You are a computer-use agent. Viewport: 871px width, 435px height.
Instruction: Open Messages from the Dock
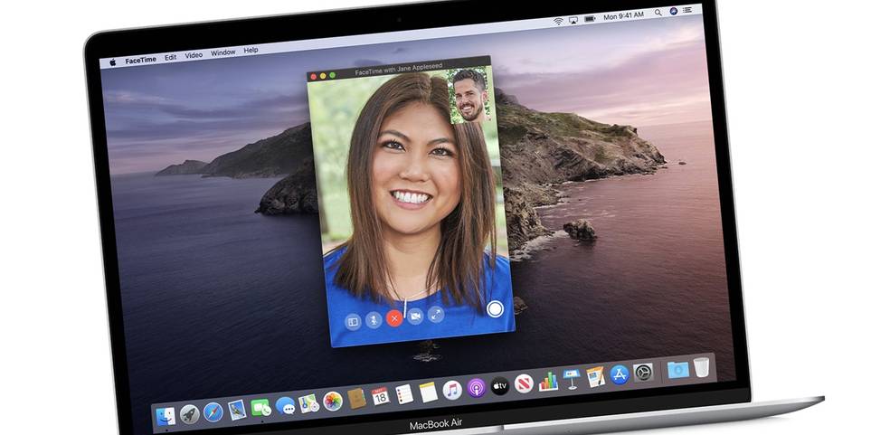pos(286,405)
